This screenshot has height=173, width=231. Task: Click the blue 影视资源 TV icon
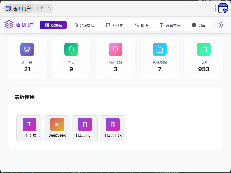tap(160, 49)
